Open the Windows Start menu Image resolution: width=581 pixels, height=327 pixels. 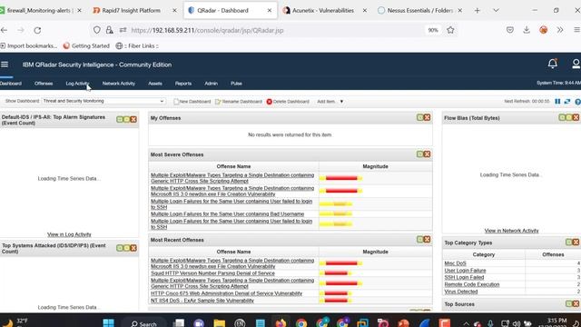tap(108, 323)
